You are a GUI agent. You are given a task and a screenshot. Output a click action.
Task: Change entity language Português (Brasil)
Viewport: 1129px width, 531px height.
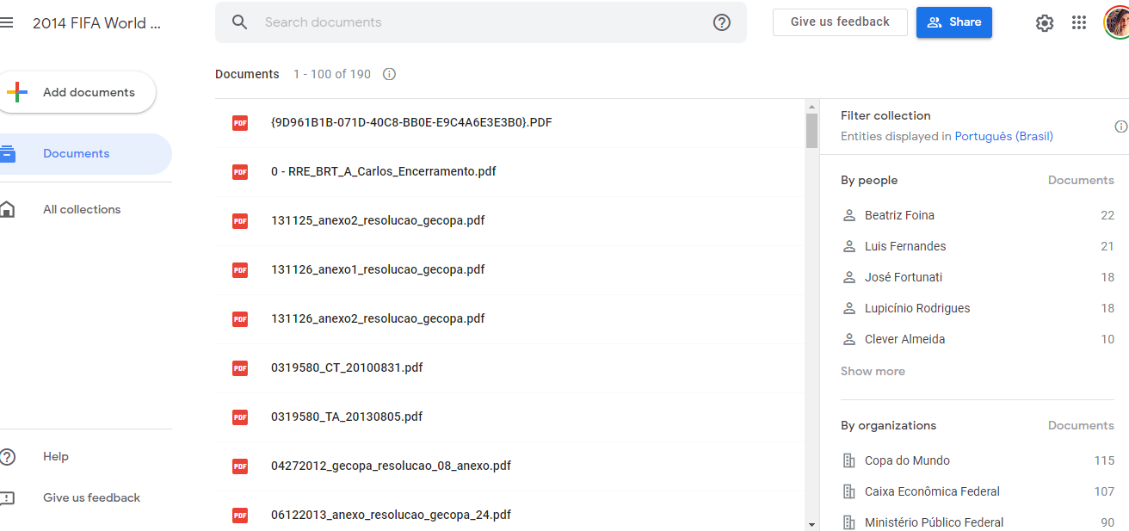[1003, 136]
